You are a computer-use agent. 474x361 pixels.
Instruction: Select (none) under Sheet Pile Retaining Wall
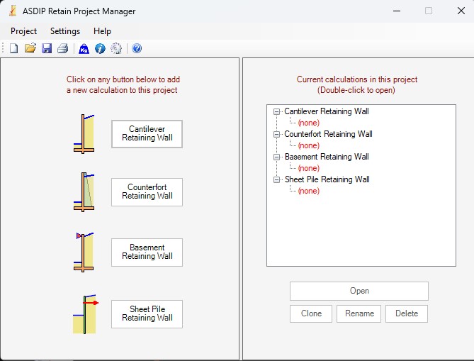coord(309,191)
